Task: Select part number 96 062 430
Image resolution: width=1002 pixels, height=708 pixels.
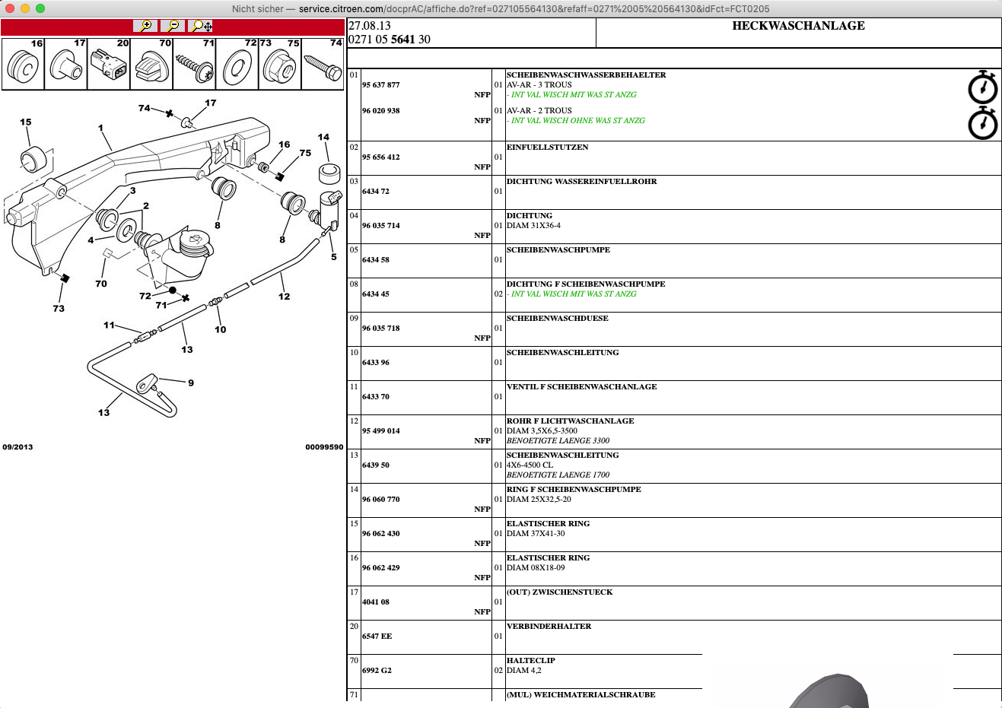Action: 381,533
